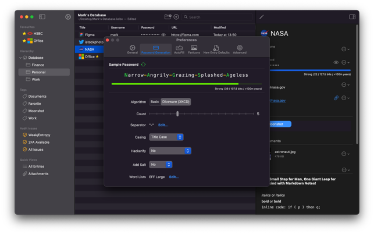Click the NASA password strength bar

pos(310,70)
